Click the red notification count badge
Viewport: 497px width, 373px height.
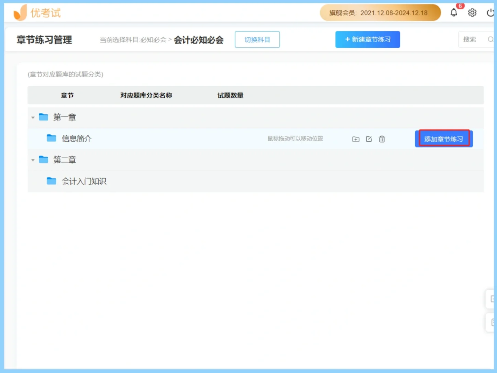460,6
